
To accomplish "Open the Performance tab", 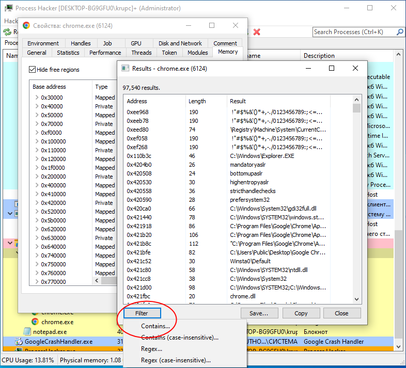I will (105, 53).
